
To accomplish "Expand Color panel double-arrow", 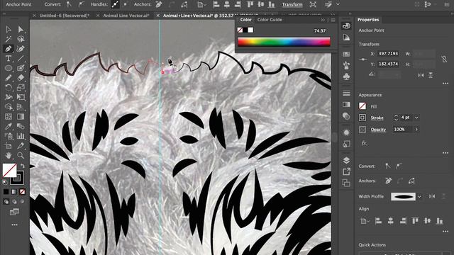I will pyautogui.click(x=323, y=20).
